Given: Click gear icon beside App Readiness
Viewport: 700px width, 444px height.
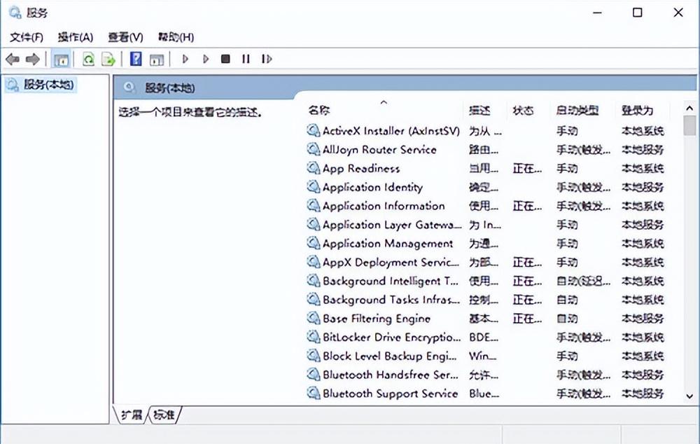Looking at the screenshot, I should [314, 168].
